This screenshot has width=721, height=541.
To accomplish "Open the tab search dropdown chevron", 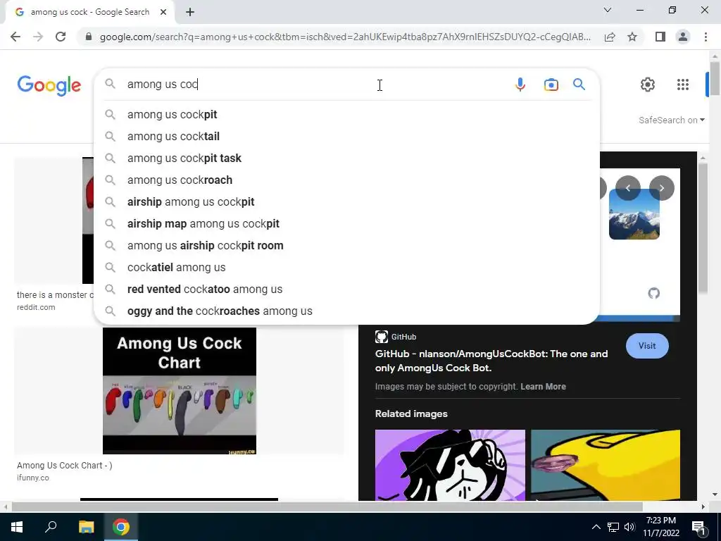I will [x=608, y=10].
